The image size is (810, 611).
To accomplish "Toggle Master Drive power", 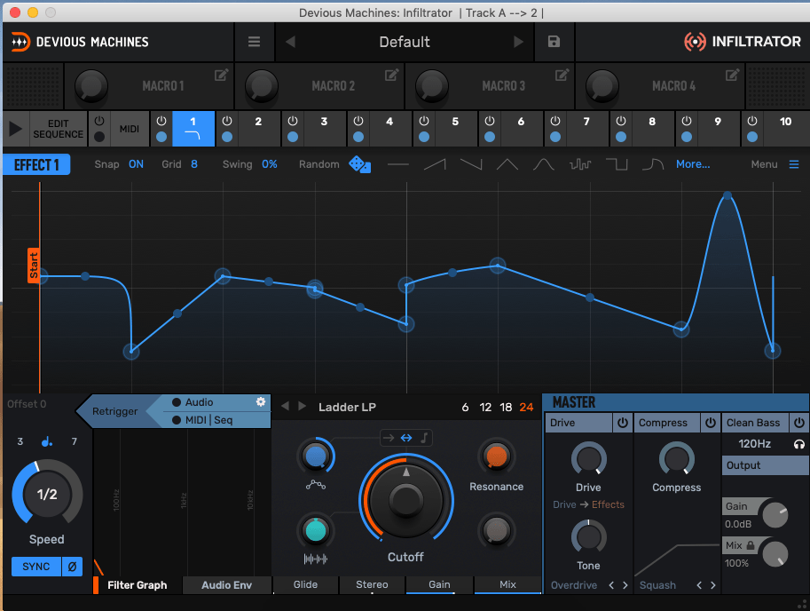I will pyautogui.click(x=623, y=423).
